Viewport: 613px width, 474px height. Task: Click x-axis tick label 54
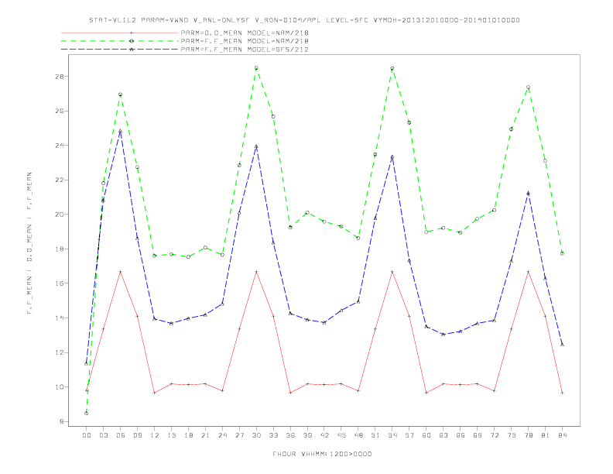click(392, 435)
